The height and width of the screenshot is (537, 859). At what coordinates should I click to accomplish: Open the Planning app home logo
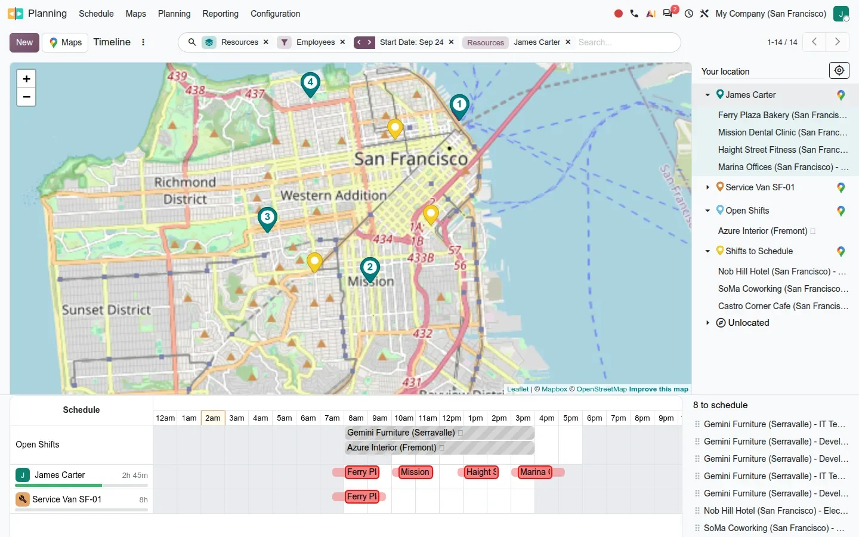pyautogui.click(x=16, y=14)
